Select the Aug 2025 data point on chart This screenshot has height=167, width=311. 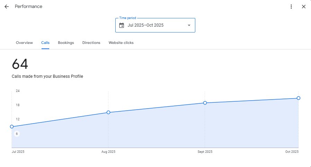point(108,112)
